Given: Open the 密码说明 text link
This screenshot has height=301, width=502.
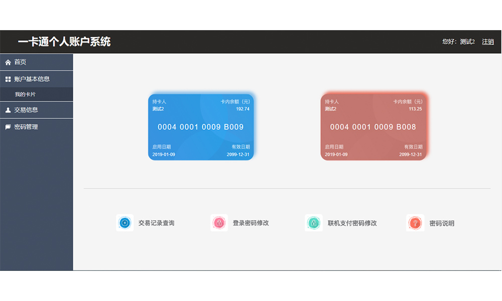Looking at the screenshot, I should click(442, 223).
